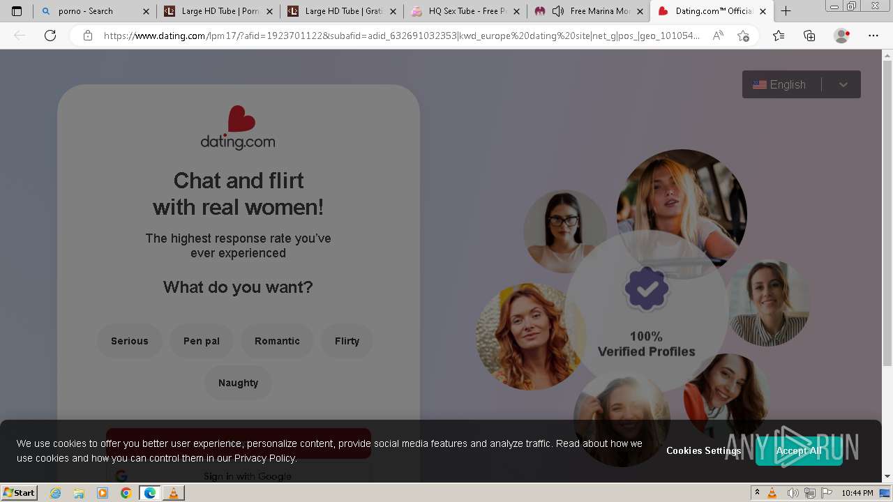Click the dating.com heart logo
Viewport: 893px width, 502px height.
point(238,128)
